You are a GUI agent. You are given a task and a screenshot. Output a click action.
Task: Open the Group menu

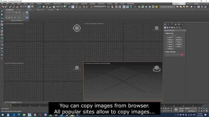19,4
